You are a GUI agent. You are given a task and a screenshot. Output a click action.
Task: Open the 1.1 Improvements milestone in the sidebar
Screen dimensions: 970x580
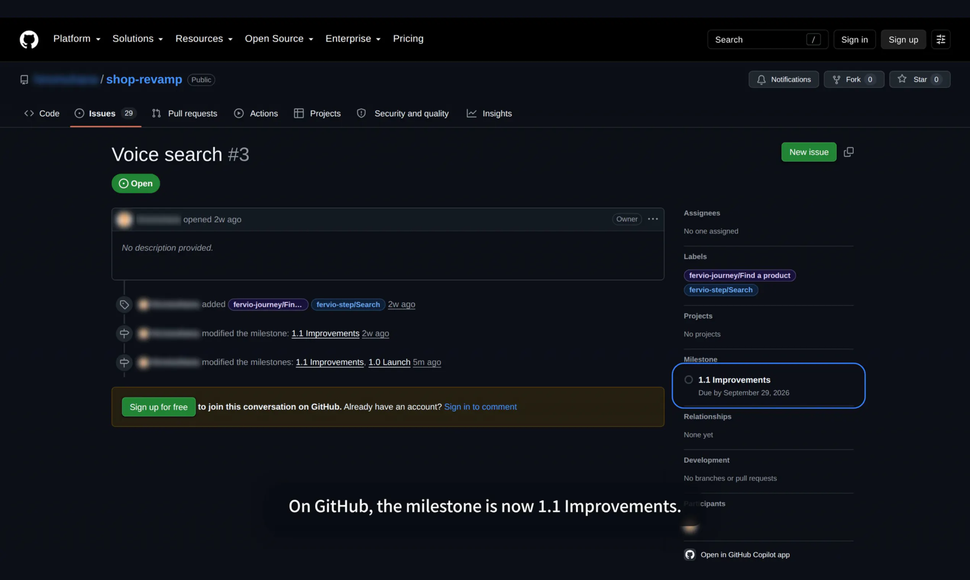click(734, 380)
